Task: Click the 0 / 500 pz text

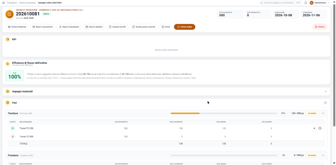Action: click(x=298, y=155)
